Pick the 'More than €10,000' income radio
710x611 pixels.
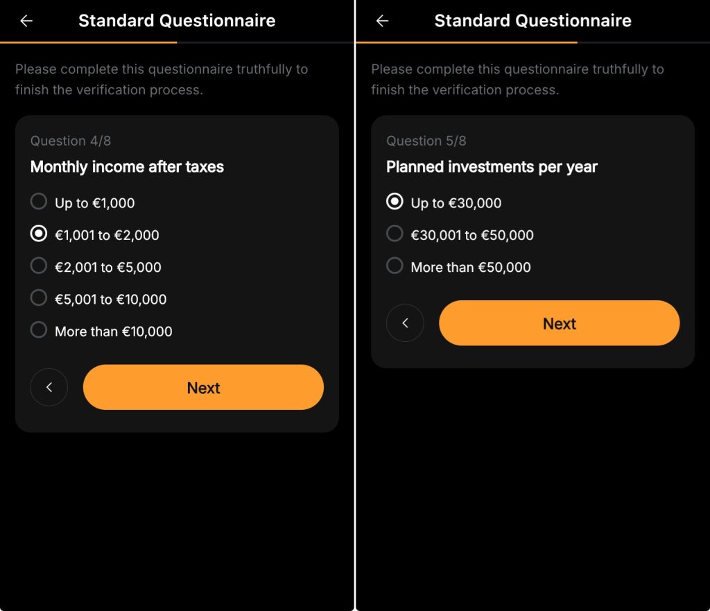[39, 331]
